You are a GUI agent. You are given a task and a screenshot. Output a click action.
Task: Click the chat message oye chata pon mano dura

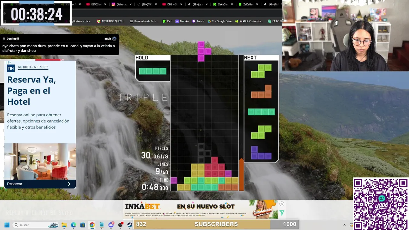pos(58,48)
